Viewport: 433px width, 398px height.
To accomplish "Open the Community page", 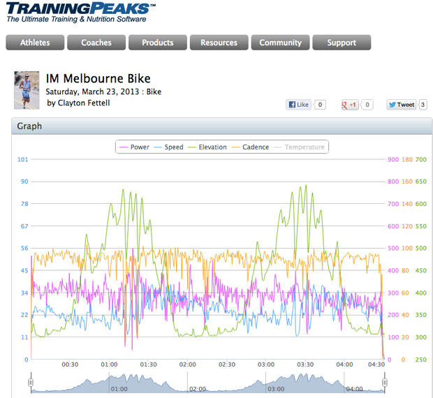I will pyautogui.click(x=280, y=43).
